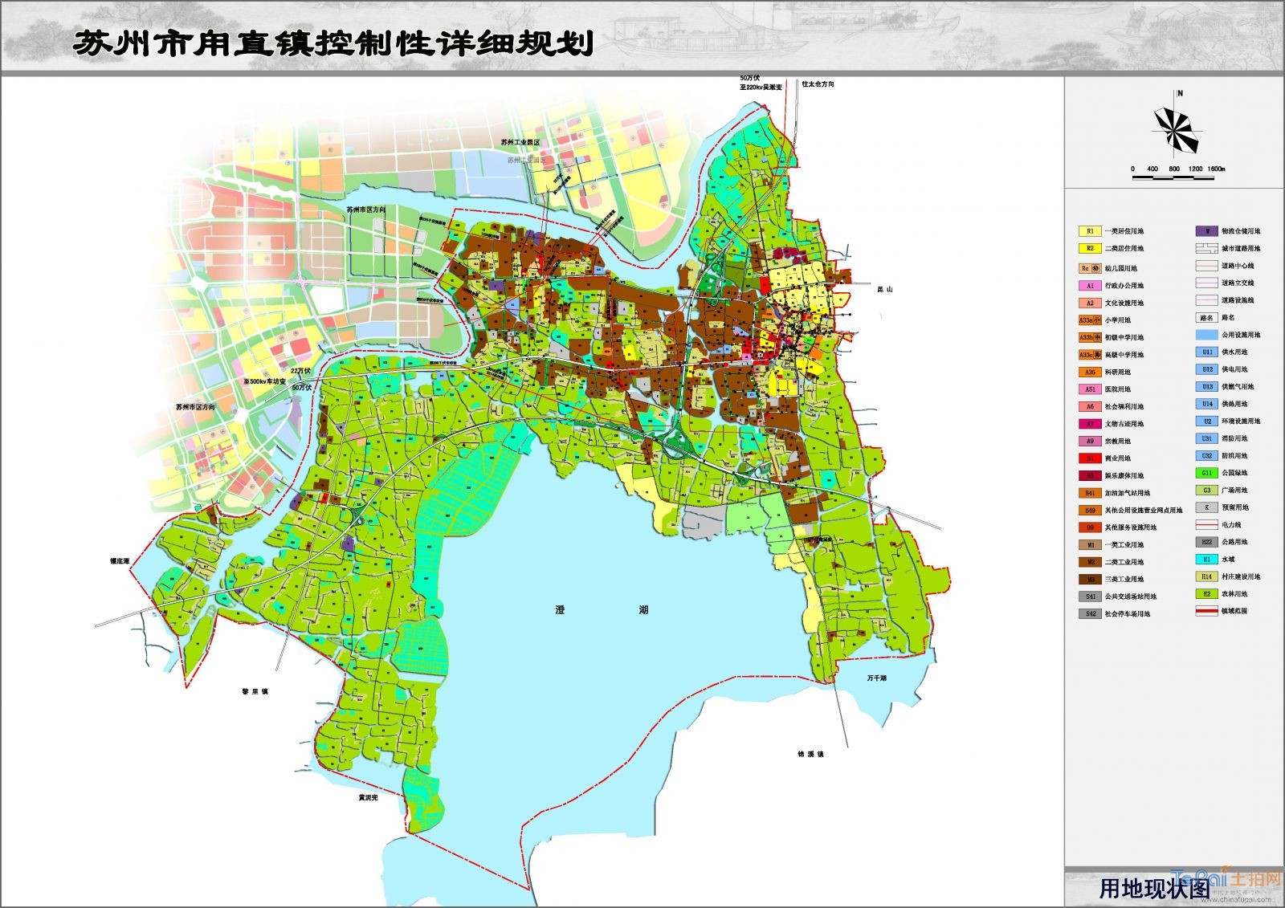Click the 道路设施线 legend symbol

(x=1207, y=300)
